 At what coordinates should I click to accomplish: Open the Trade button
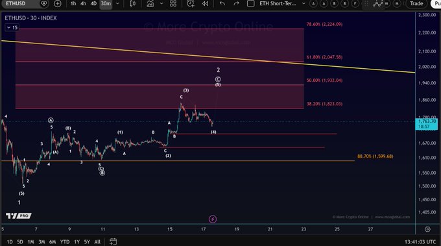coord(416,4)
